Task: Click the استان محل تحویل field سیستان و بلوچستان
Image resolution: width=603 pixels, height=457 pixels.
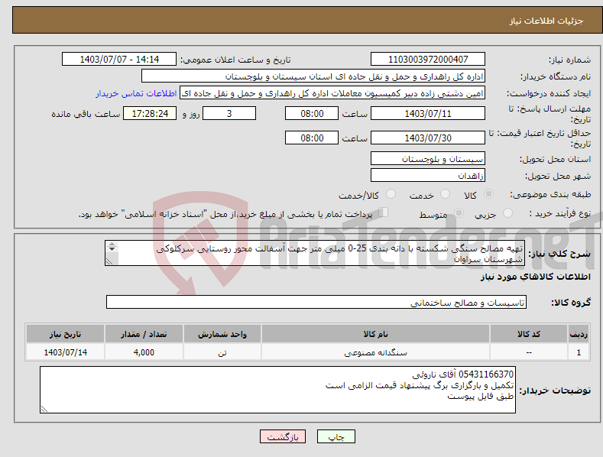Action: pyautogui.click(x=428, y=158)
